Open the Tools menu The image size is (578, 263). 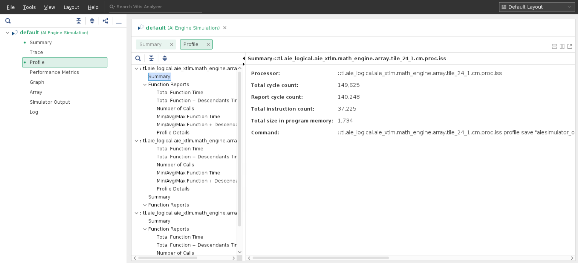29,7
